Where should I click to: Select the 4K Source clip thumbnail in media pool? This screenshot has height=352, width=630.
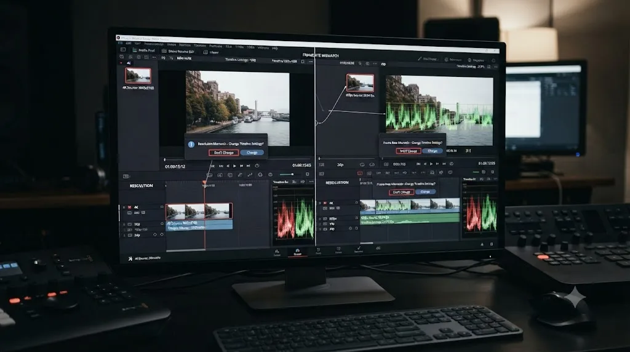point(138,76)
